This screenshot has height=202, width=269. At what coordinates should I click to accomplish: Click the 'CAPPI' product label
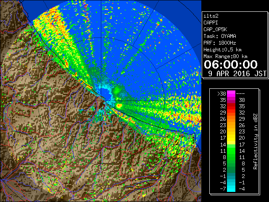point(211,23)
